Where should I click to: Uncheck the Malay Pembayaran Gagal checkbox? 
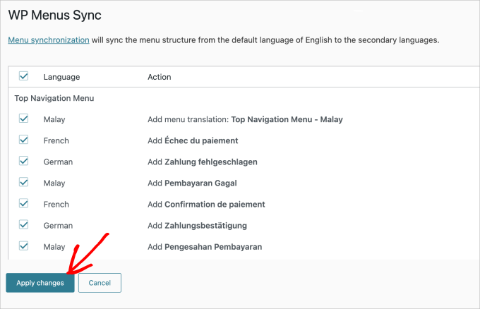click(x=23, y=183)
